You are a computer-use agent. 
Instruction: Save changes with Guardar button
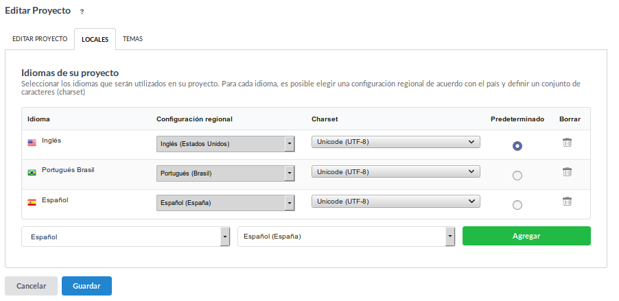[x=86, y=286]
